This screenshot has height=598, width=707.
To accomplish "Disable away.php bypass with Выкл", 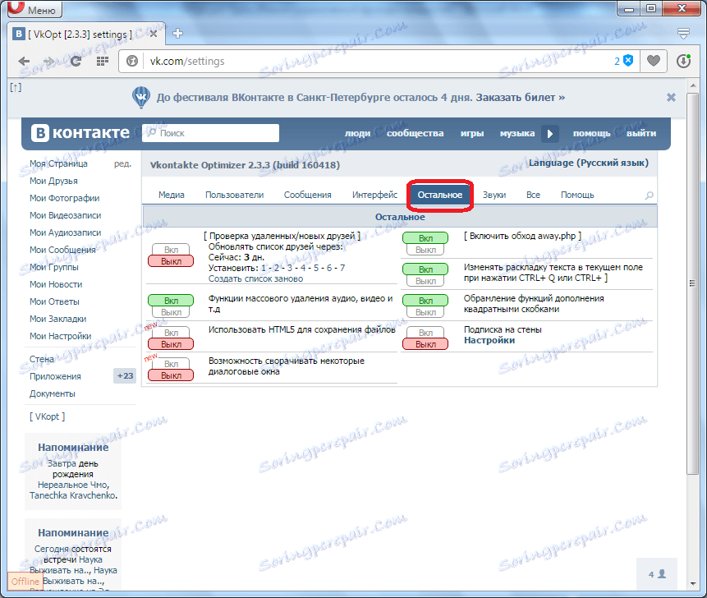I will click(425, 250).
